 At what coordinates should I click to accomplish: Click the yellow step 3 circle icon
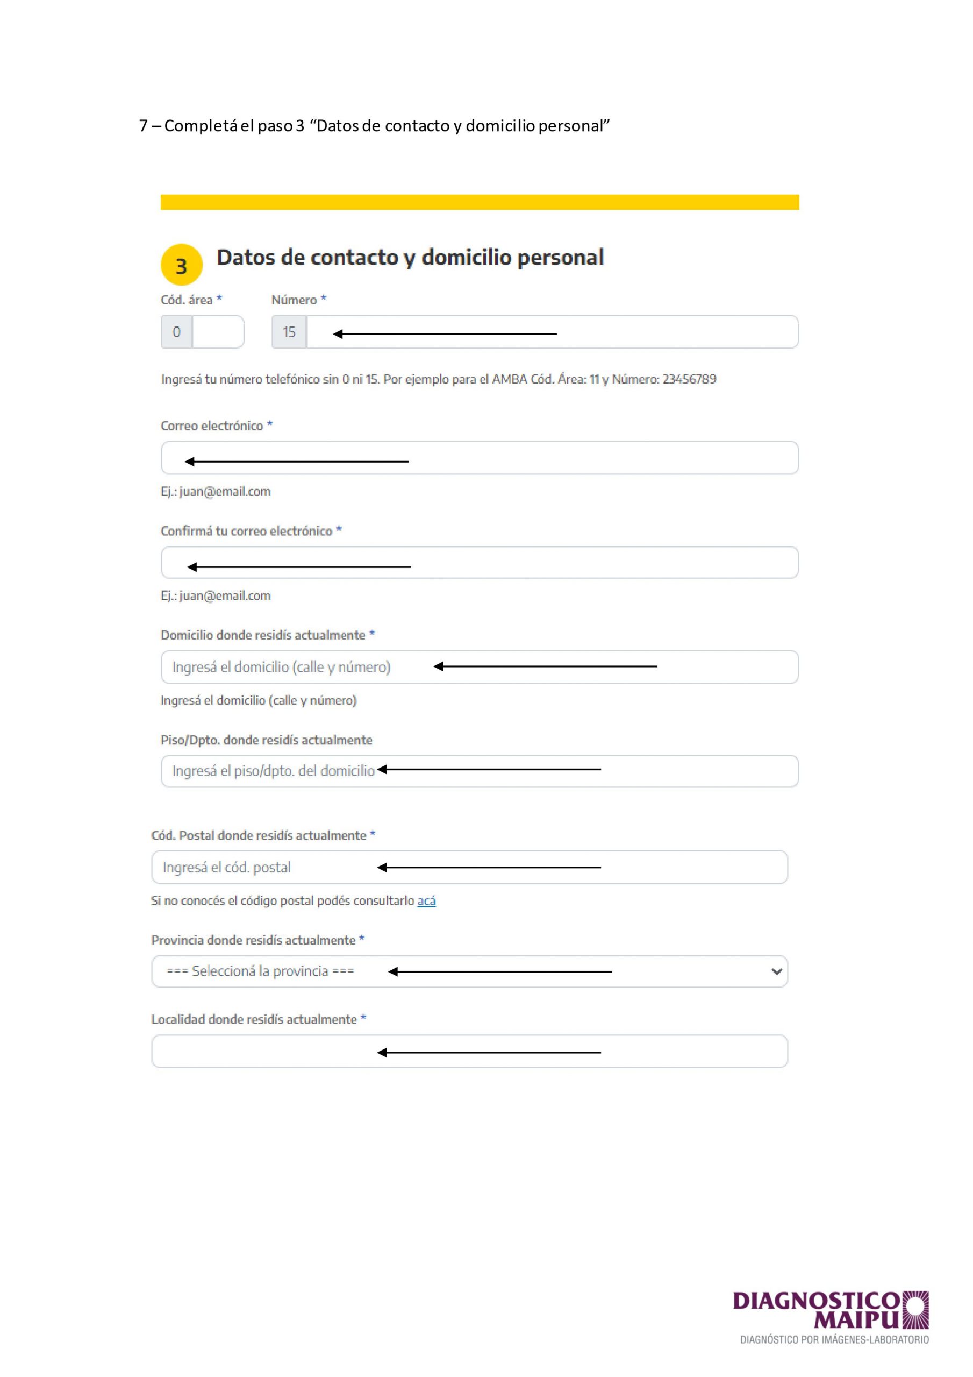pyautogui.click(x=181, y=265)
